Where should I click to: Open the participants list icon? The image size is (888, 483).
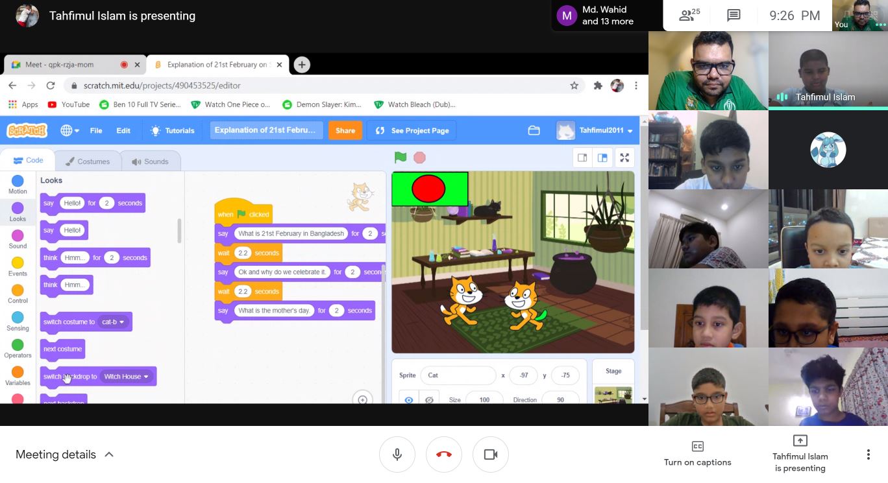click(x=685, y=16)
